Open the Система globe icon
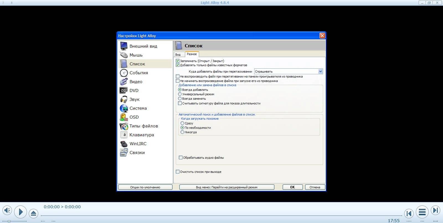This screenshot has width=443, height=223. pyautogui.click(x=124, y=108)
